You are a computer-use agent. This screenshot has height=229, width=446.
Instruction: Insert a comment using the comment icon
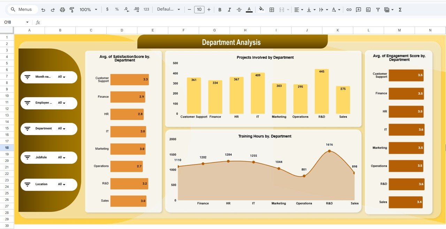[x=358, y=10]
